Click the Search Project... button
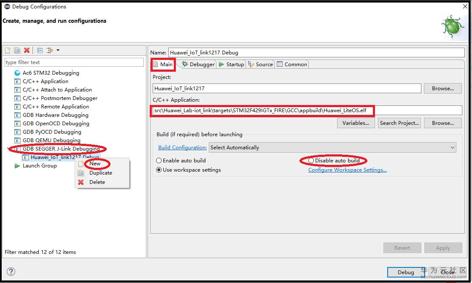472x283 pixels. [x=399, y=123]
